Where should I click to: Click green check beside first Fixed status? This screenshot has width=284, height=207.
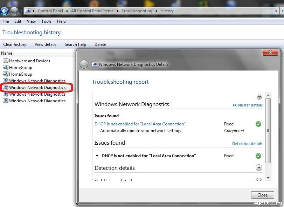coord(258,124)
